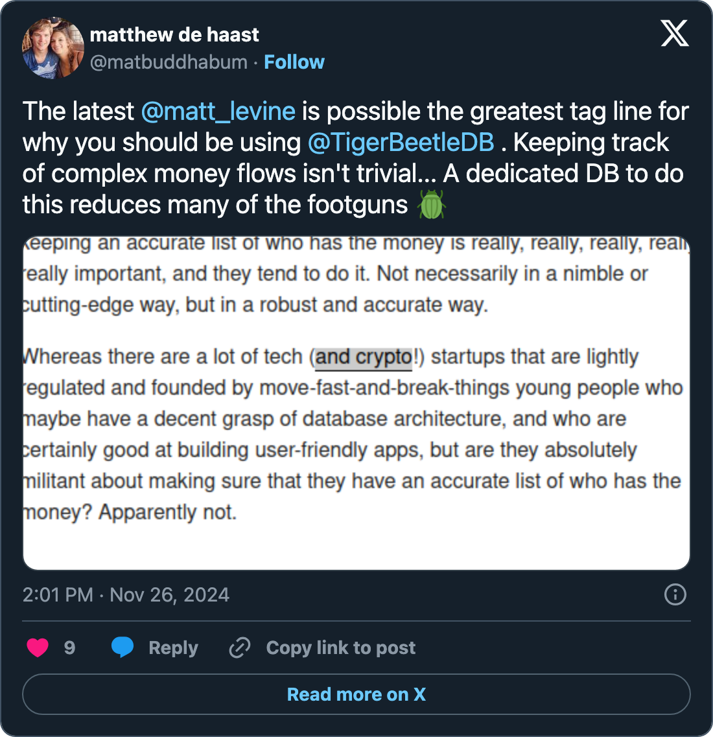The width and height of the screenshot is (713, 737).
Task: Click the tweet text about footguns
Action: click(214, 205)
